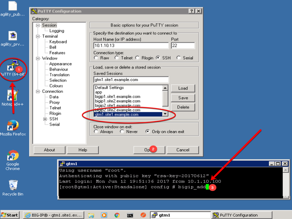Choose Only on clean exit option
Image resolution: width=292 pixels, height=219 pixels.
(148, 131)
